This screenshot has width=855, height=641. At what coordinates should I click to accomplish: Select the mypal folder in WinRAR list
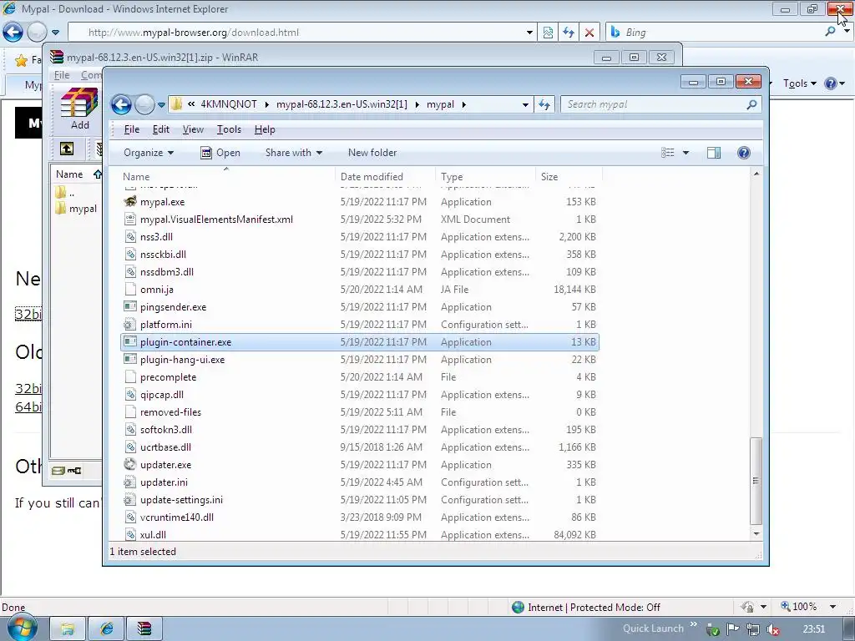tap(76, 208)
